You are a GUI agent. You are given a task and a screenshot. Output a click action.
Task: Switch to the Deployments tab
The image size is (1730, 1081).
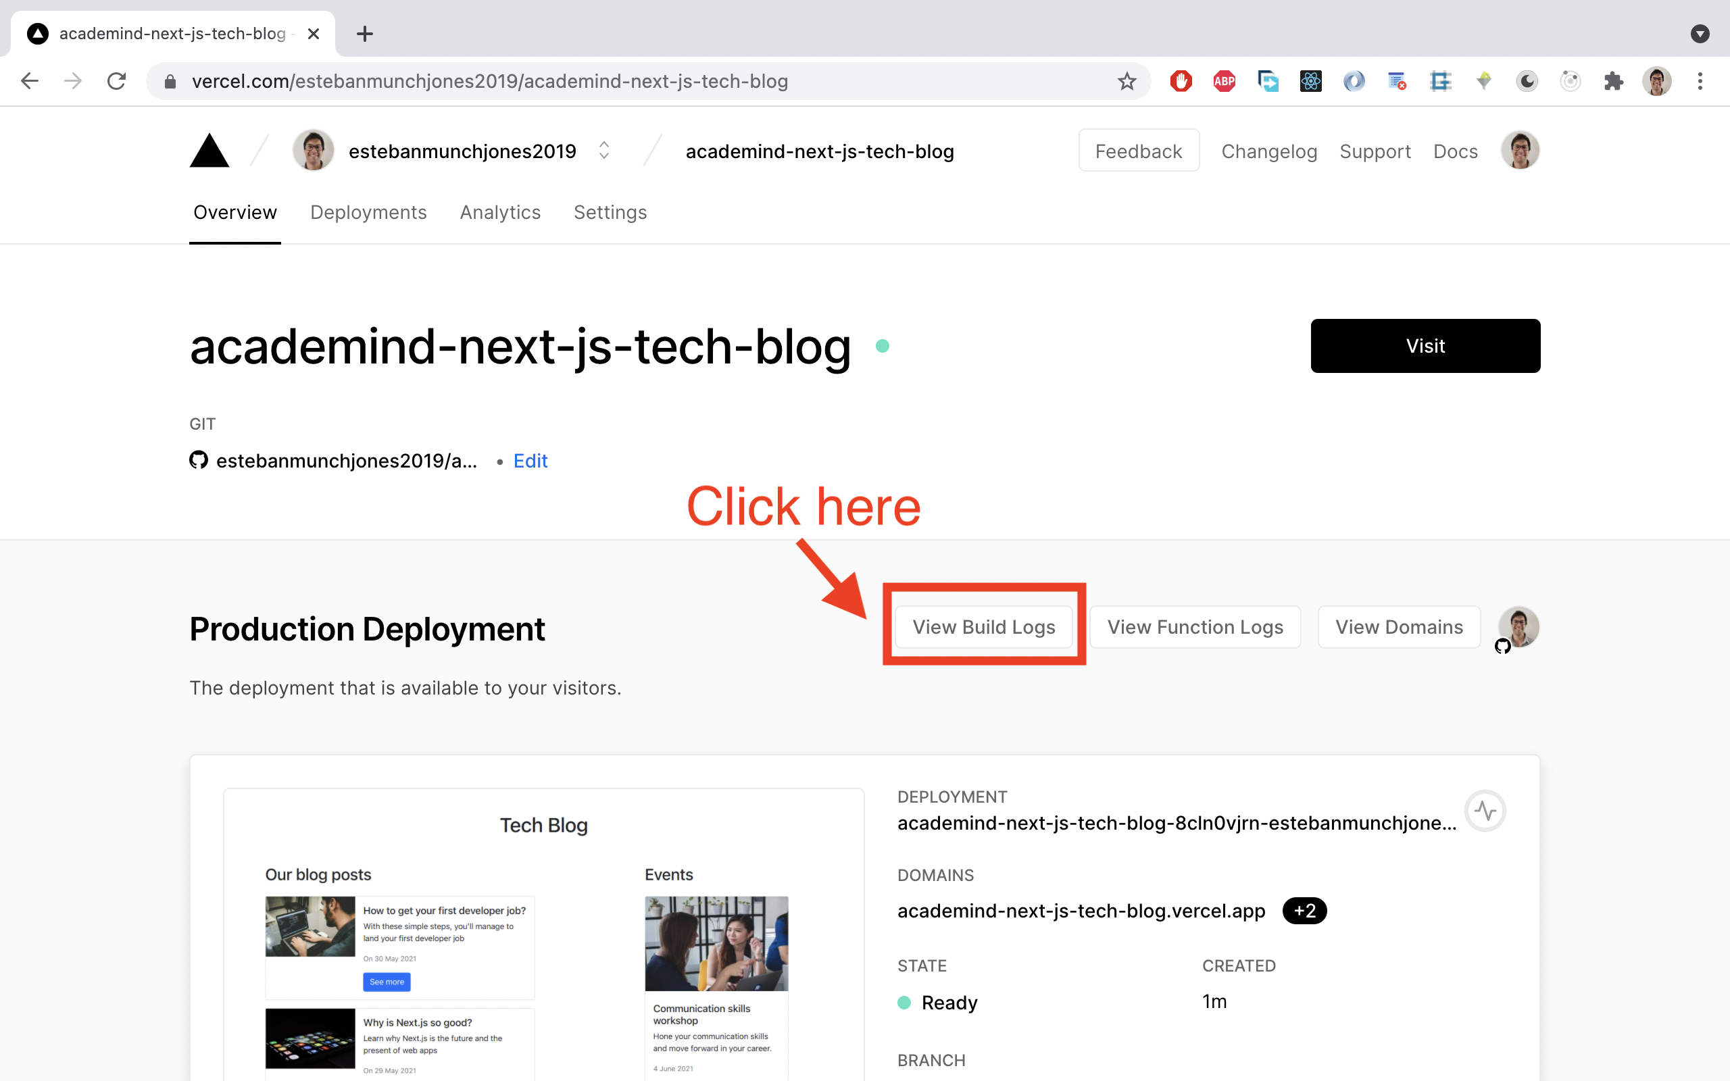(x=368, y=211)
